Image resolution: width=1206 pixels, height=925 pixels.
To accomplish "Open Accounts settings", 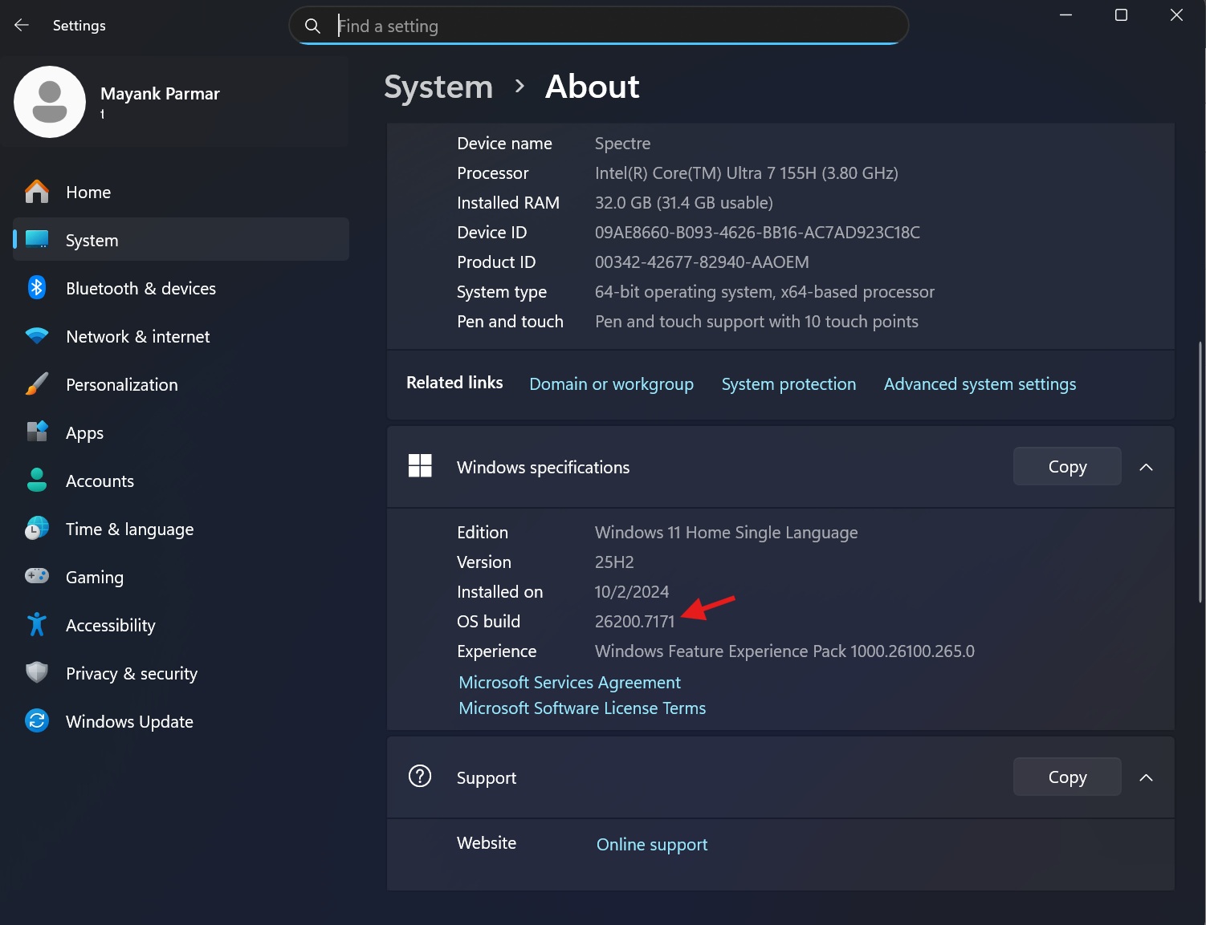I will (100, 481).
